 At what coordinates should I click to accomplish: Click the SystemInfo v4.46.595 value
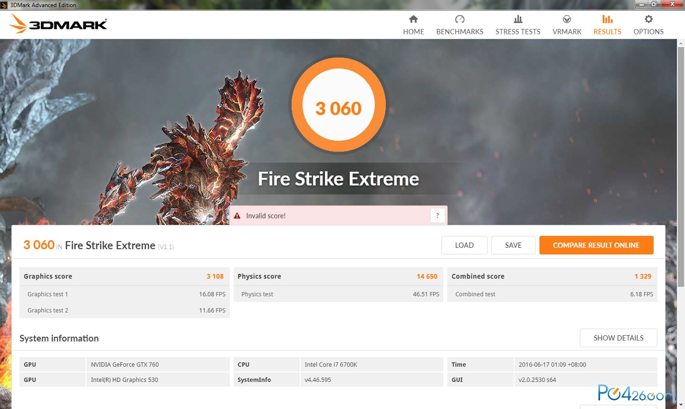[372, 380]
